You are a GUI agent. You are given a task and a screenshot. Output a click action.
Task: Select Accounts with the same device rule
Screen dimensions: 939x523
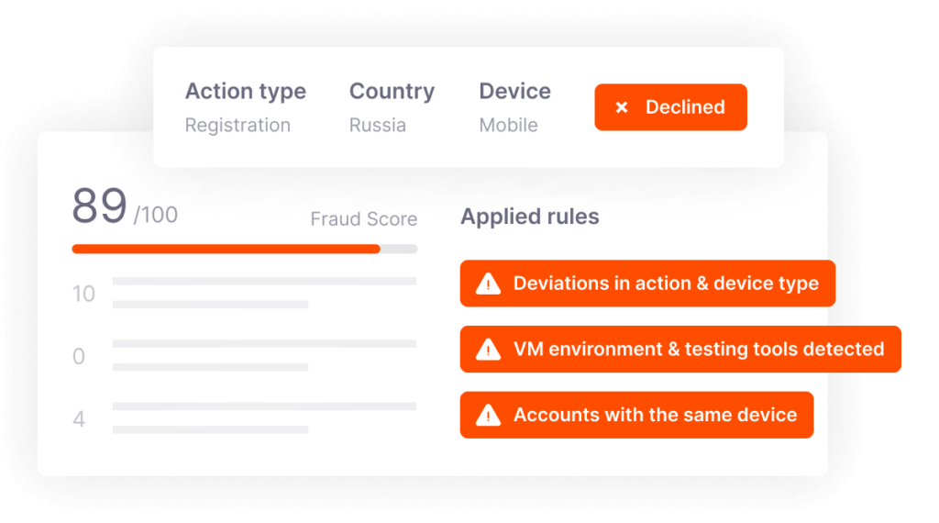point(636,415)
